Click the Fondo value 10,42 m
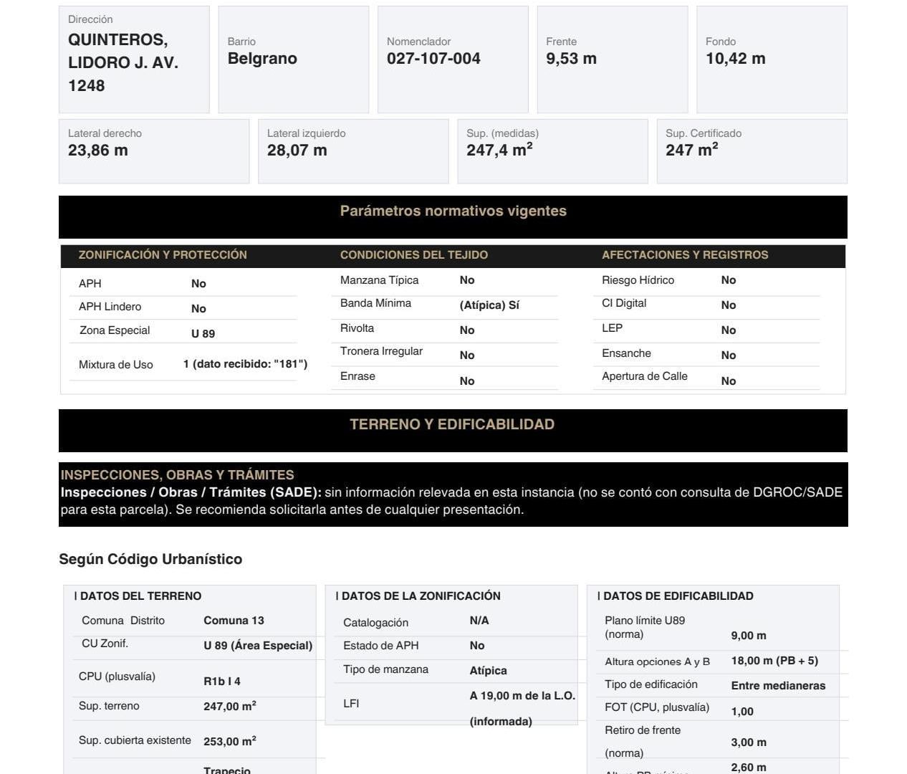The width and height of the screenshot is (907, 774). (x=735, y=59)
